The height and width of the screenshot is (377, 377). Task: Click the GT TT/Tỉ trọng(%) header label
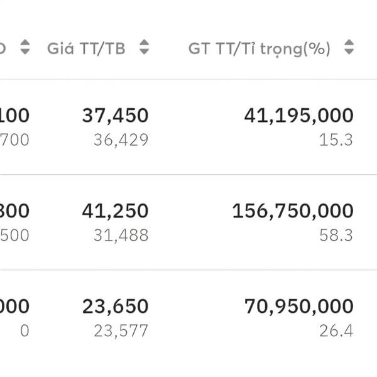[259, 48]
